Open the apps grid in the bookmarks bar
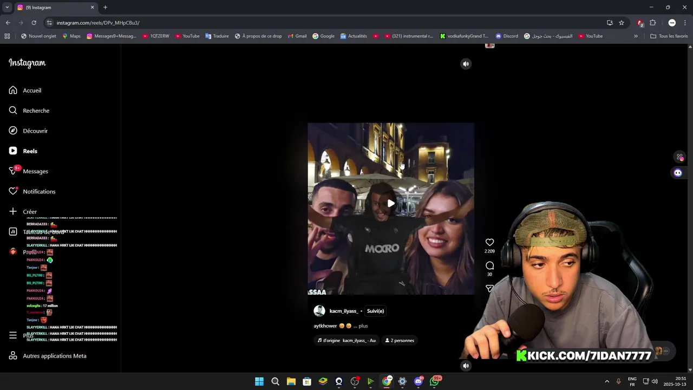The height and width of the screenshot is (390, 693). 7,36
